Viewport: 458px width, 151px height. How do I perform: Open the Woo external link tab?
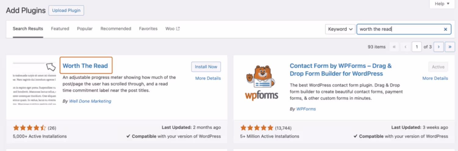pyautogui.click(x=173, y=29)
